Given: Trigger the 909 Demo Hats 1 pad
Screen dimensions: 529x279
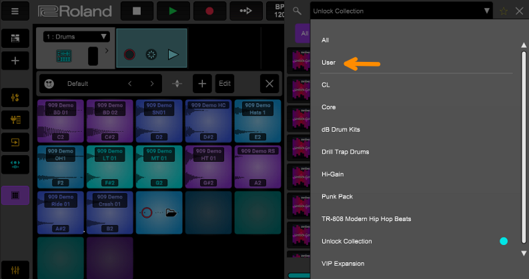Looking at the screenshot, I should (257, 121).
